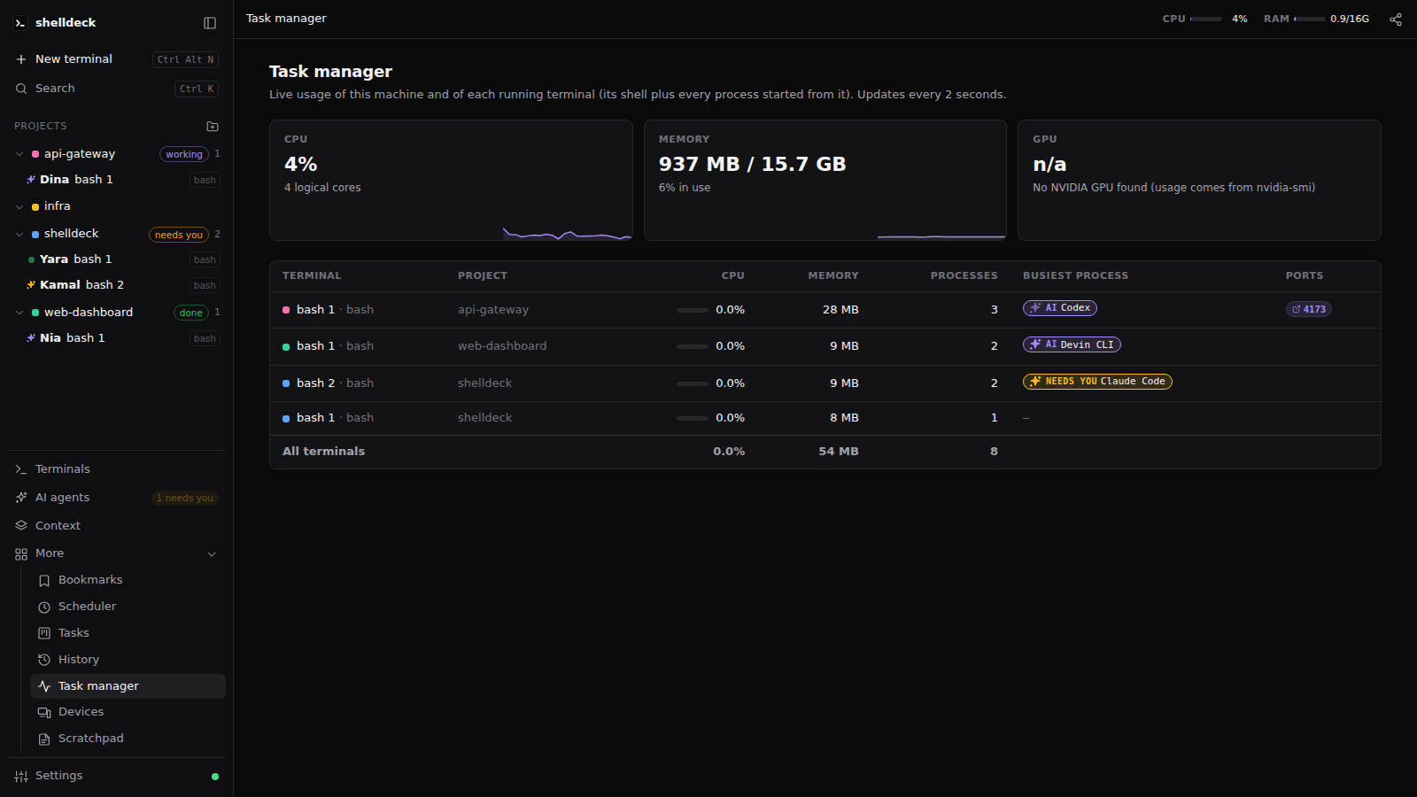Open Dina bash 1 terminal
Screen dimensions: 1417x797
point(123,180)
